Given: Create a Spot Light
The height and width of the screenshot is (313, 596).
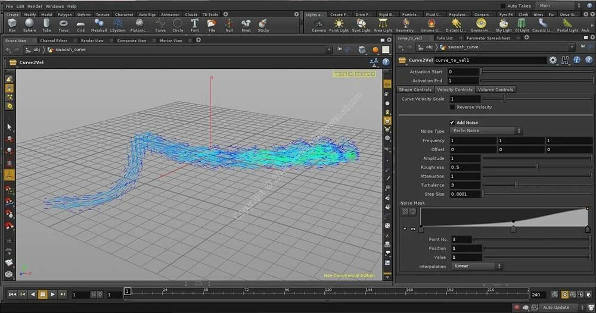Looking at the screenshot, I should [x=361, y=26].
